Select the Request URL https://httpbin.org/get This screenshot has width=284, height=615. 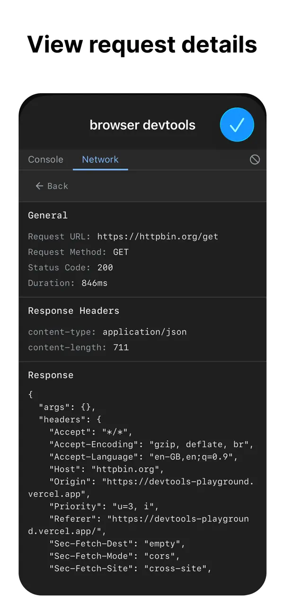[x=157, y=236]
